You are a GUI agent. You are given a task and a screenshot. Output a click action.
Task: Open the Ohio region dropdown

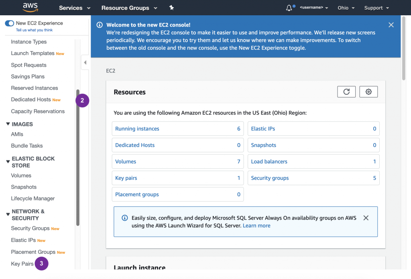click(346, 8)
